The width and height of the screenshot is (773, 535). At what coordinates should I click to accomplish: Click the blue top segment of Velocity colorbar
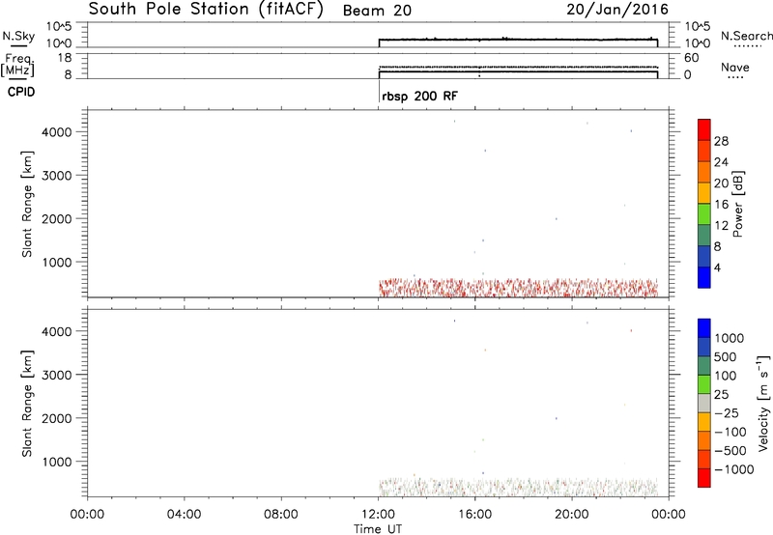point(704,328)
